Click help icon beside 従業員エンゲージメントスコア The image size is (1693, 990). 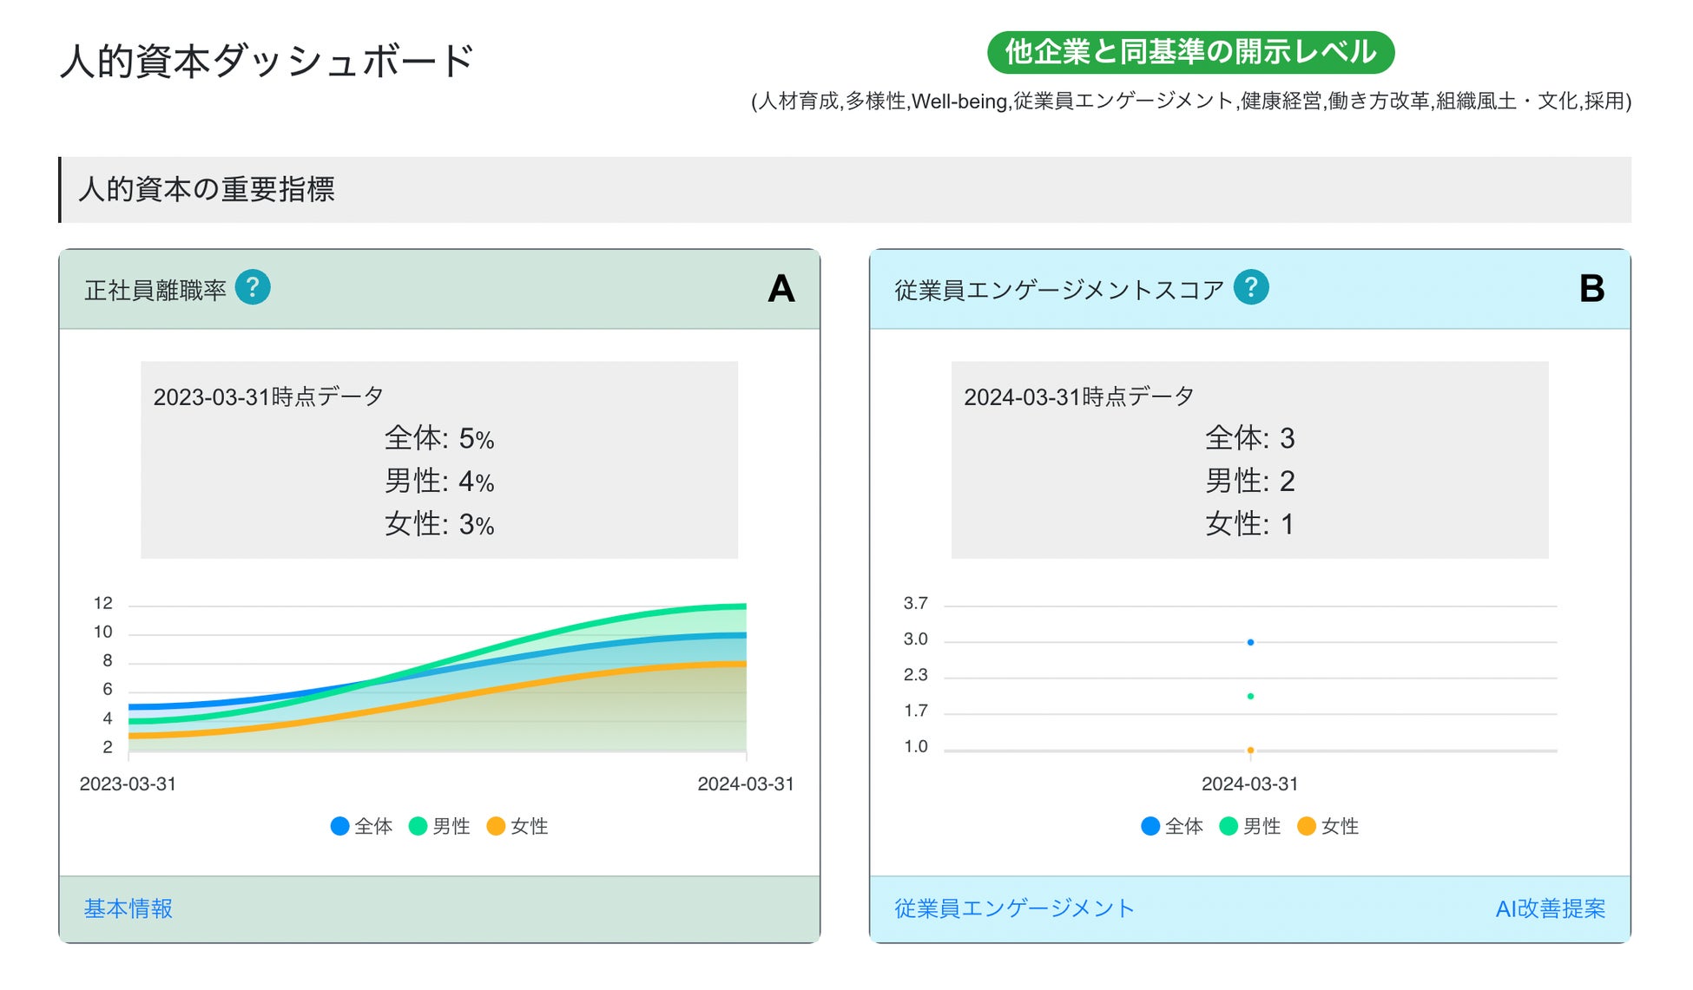tap(1251, 287)
